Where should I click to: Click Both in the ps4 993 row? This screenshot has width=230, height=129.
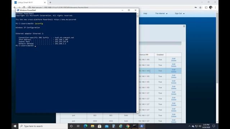click(x=126, y=115)
